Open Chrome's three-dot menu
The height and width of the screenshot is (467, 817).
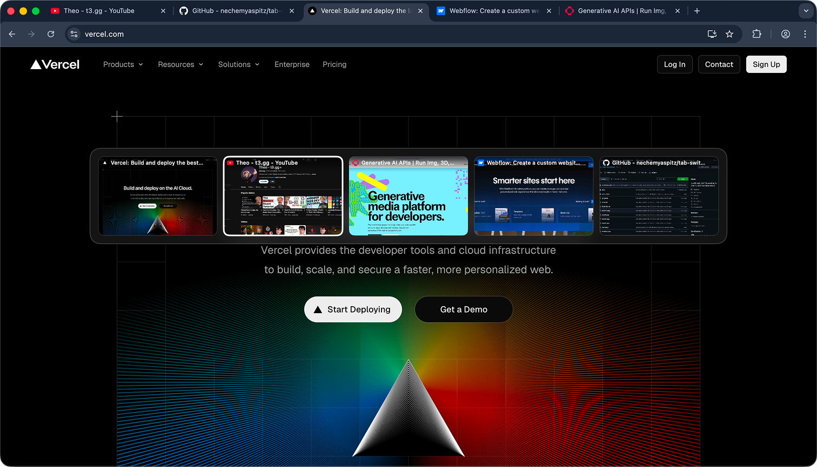[x=806, y=33]
